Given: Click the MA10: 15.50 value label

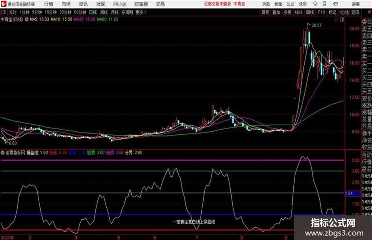Looking at the screenshot, I should coord(61,19).
